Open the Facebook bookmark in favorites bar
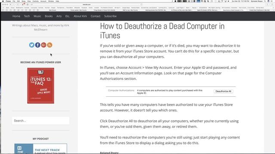The width and height of the screenshot is (275, 154). pyautogui.click(x=84, y=8)
